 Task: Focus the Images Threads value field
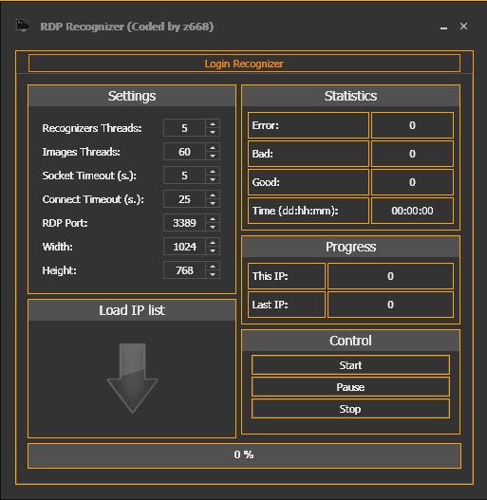click(x=184, y=152)
